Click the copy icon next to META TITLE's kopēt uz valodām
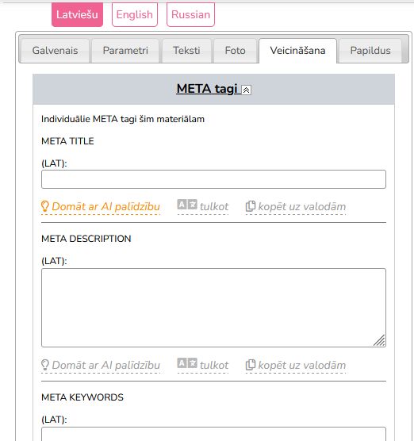 (251, 206)
